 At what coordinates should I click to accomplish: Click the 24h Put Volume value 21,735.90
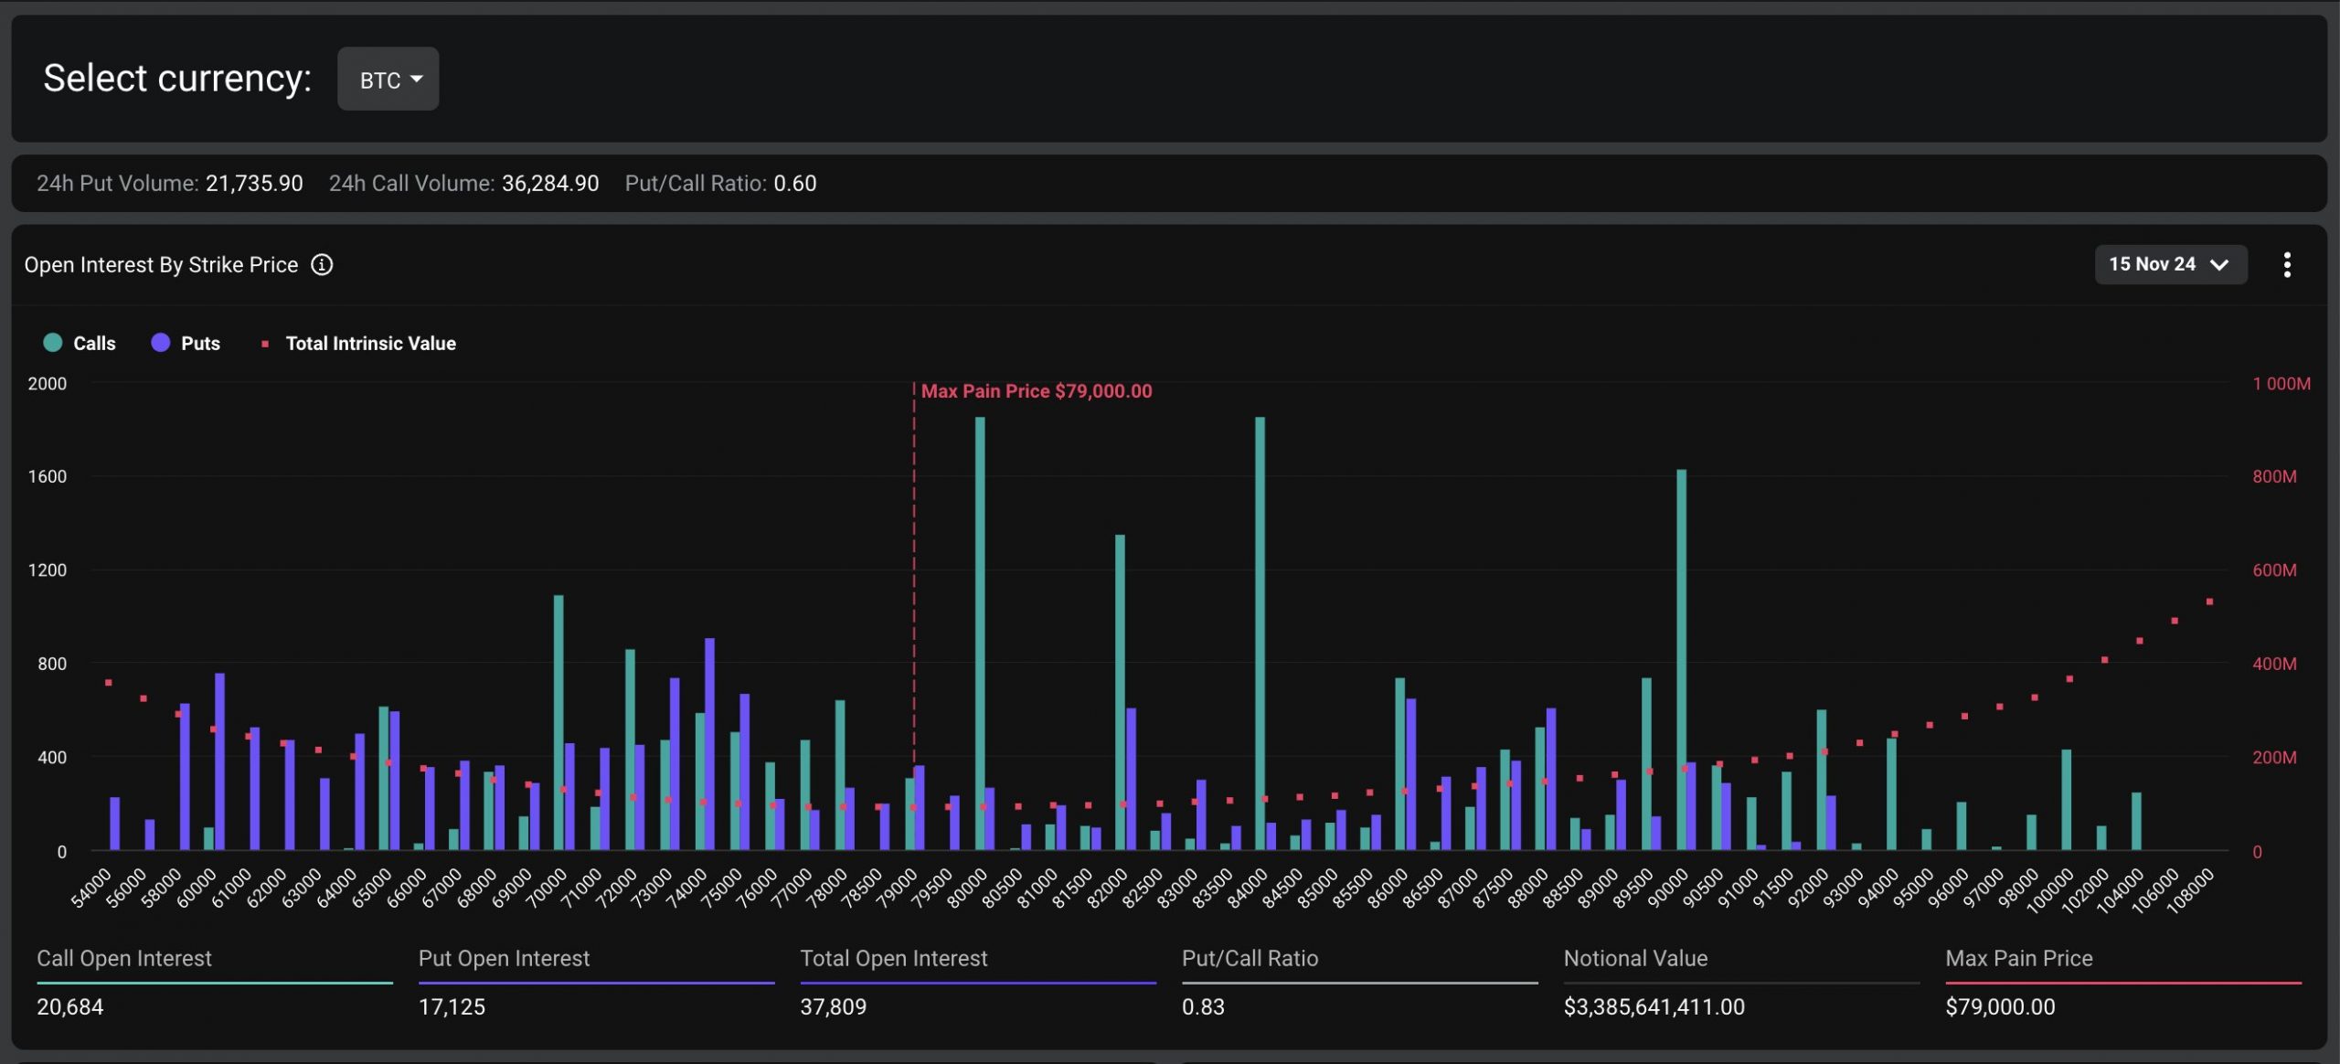click(254, 184)
